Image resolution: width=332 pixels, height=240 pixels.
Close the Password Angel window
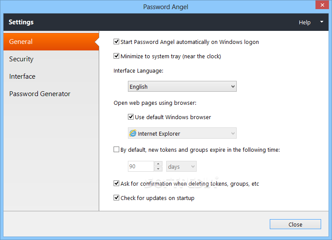point(322,5)
